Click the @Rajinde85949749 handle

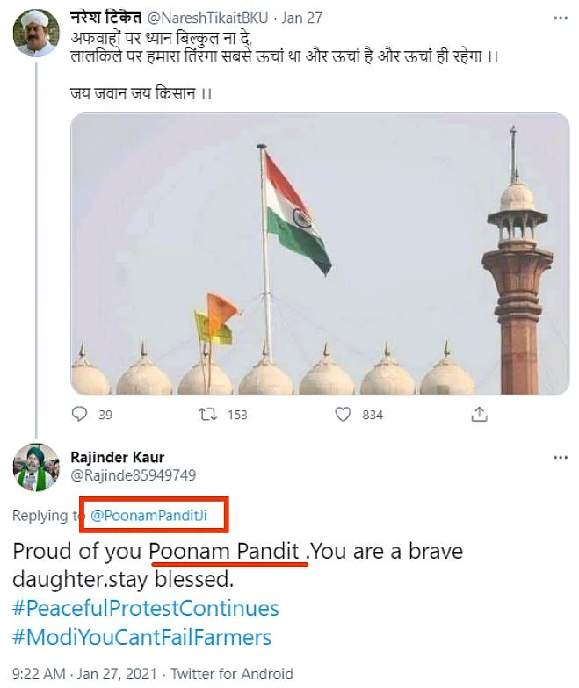click(x=132, y=475)
